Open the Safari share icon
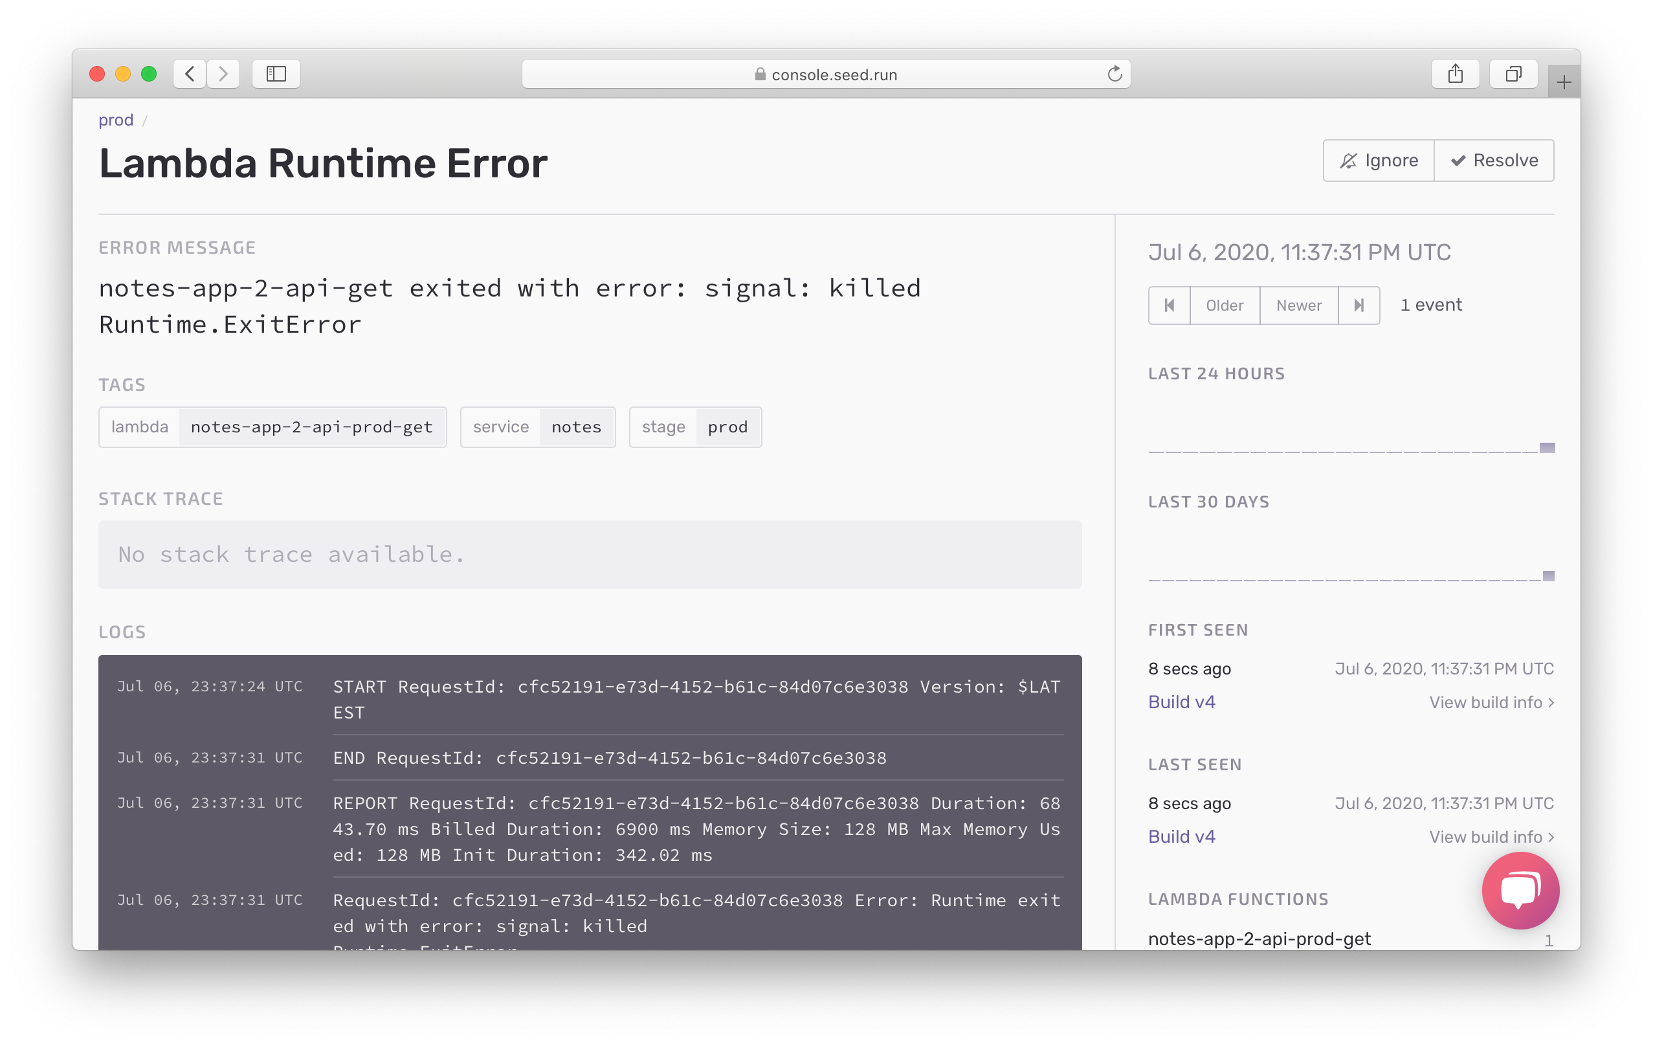1653x1046 pixels. point(1456,74)
